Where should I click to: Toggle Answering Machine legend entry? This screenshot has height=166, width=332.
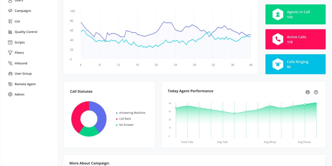(132, 113)
